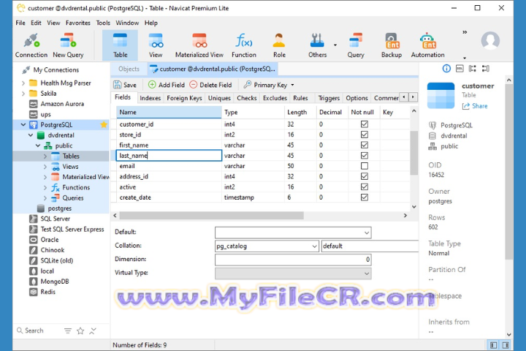Click the horizontal scrollbar of fields grid
Viewport: 526px width, 351px height.
pos(212,215)
